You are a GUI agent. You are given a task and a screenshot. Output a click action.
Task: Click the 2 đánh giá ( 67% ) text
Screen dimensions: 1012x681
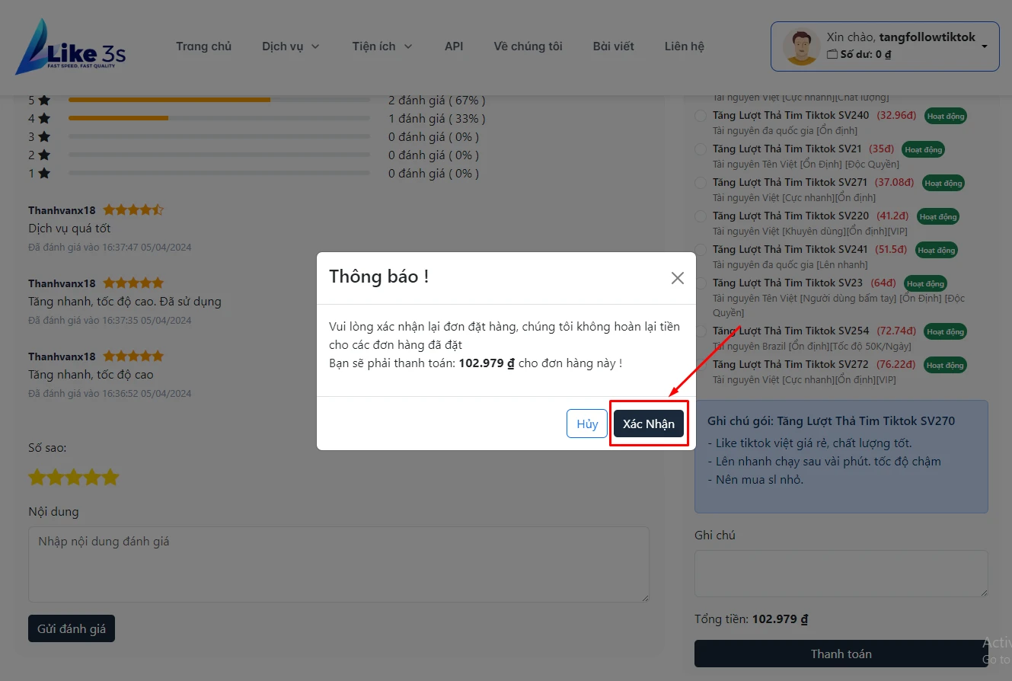(x=436, y=100)
